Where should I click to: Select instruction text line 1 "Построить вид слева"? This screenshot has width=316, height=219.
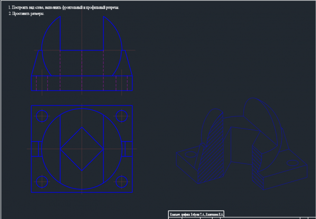coord(64,8)
